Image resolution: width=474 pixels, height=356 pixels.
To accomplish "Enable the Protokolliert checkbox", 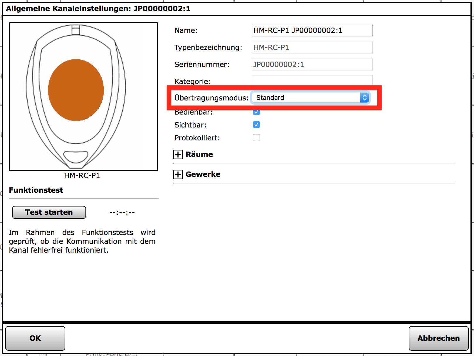I will click(256, 138).
